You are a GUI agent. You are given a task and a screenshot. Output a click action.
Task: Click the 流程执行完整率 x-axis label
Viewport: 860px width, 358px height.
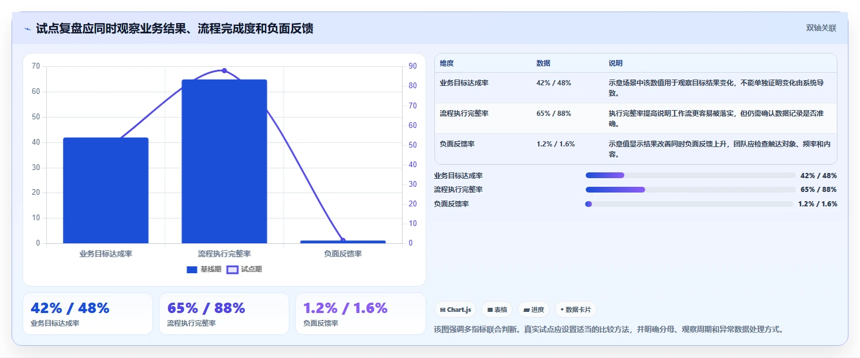coord(224,254)
